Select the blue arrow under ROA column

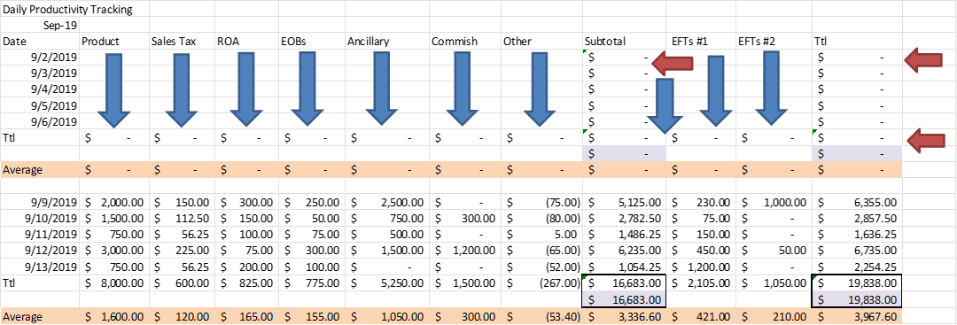245,89
